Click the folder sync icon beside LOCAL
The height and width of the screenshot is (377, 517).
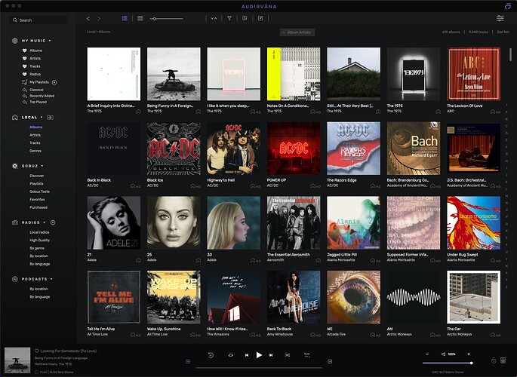(x=50, y=117)
